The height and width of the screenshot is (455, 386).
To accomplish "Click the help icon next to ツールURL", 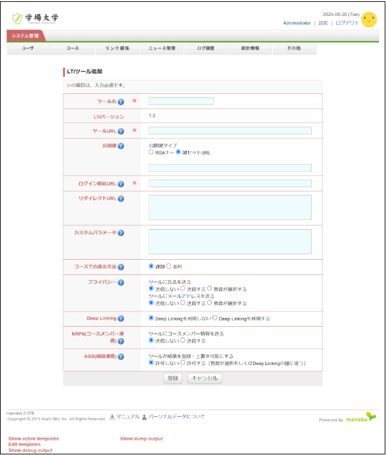I will [121, 131].
